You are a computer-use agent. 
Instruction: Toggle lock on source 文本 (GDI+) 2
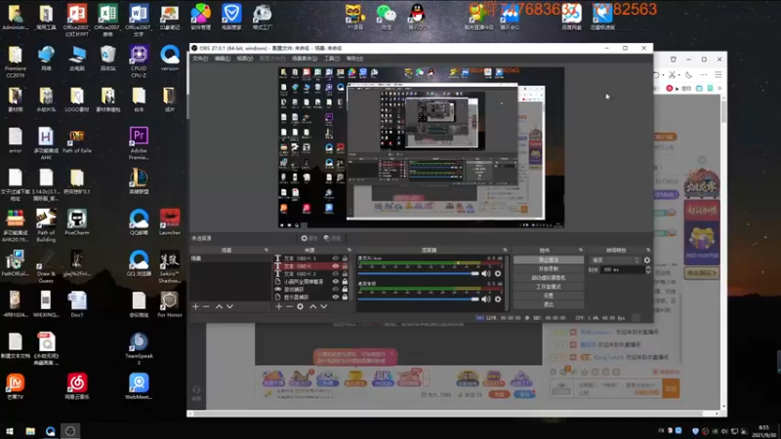pyautogui.click(x=345, y=274)
